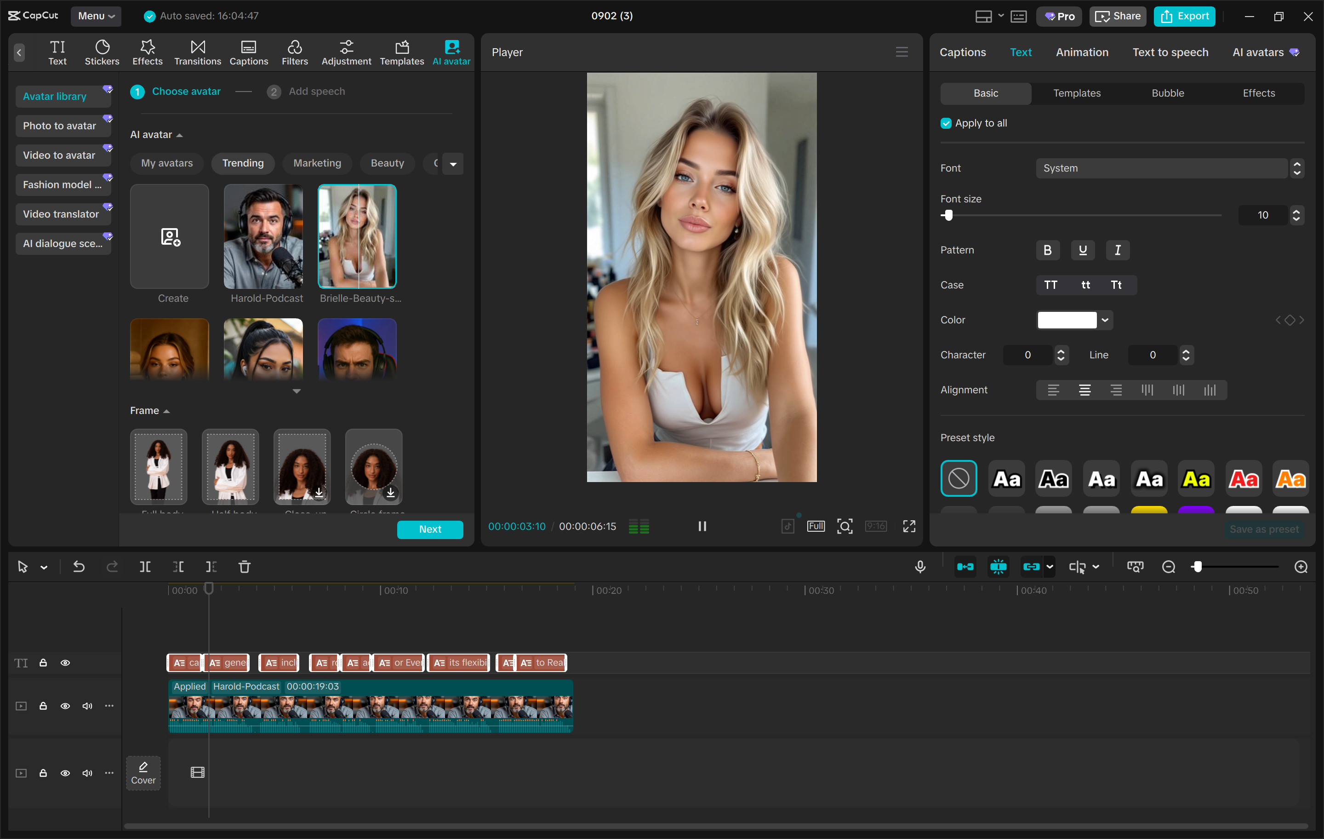Select the Stickers panel icon
The image size is (1324, 839).
(x=101, y=52)
